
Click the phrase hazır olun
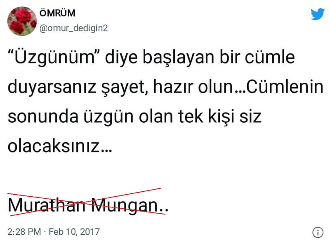193,86
